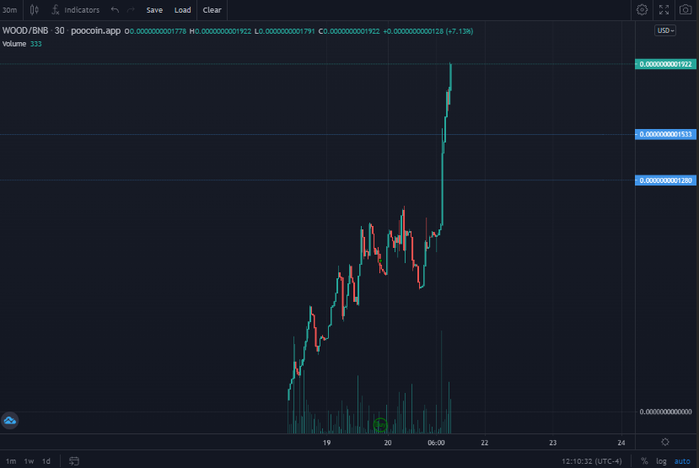Toggle percentage scale mode
This screenshot has width=699, height=468.
[644, 461]
